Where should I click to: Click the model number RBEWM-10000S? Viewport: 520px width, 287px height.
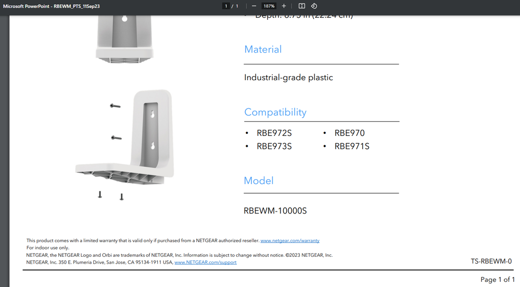[275, 210]
